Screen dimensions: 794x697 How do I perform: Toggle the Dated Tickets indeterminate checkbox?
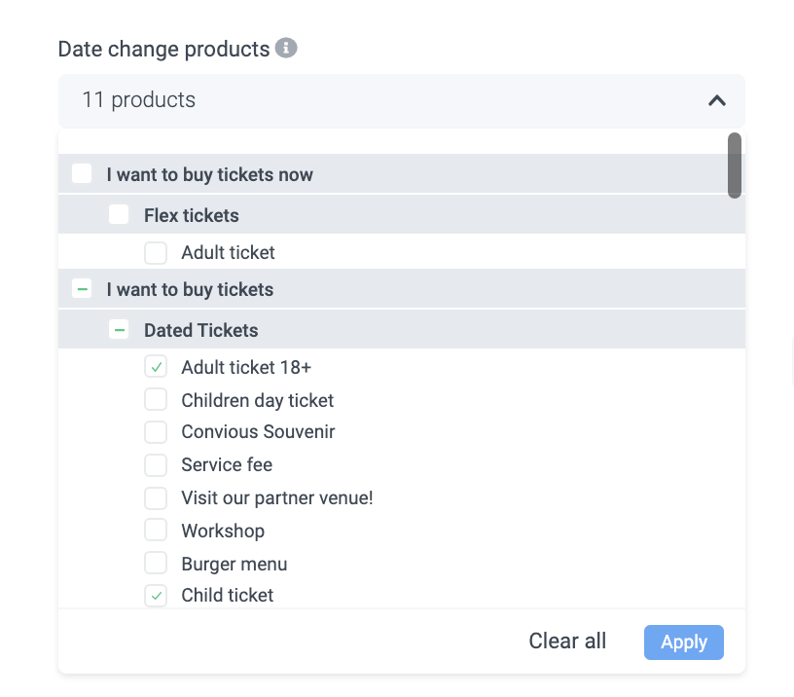point(119,330)
